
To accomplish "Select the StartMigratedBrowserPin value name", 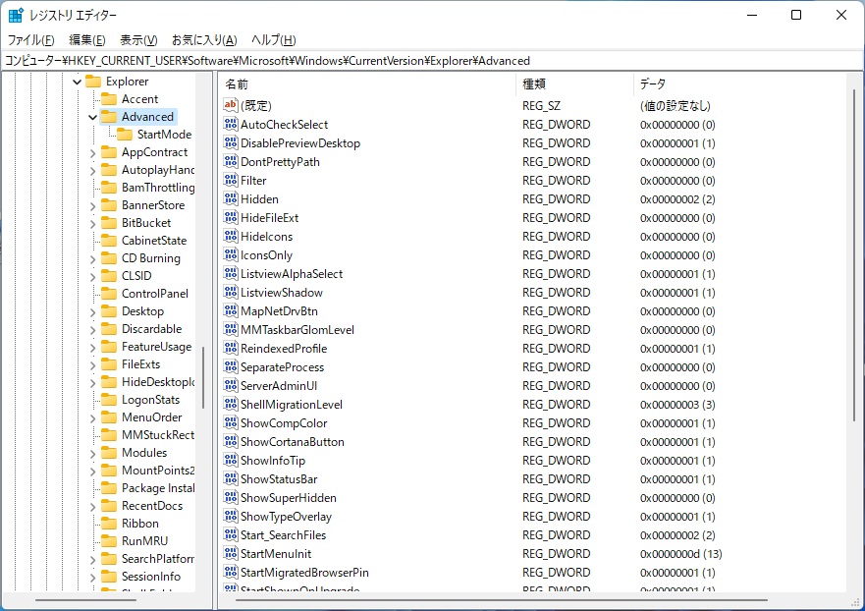I will 304,573.
